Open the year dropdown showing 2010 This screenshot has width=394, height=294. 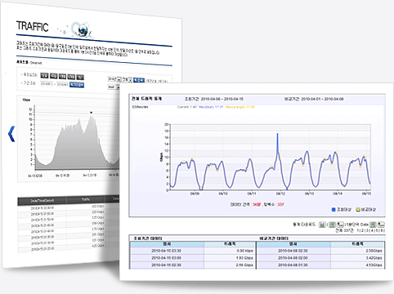(x=114, y=79)
